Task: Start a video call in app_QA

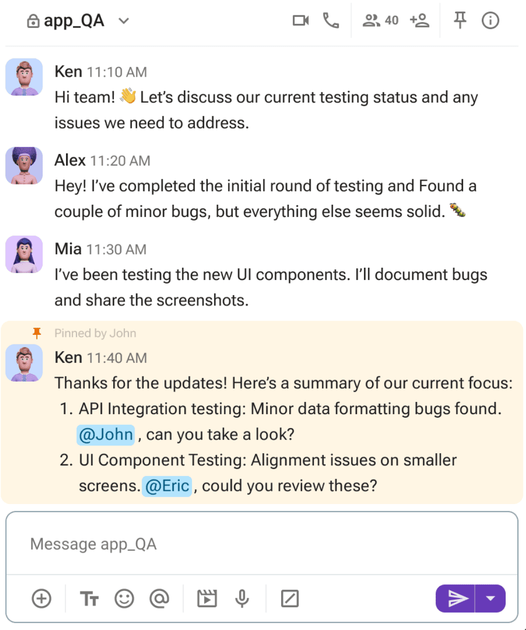Action: 301,20
